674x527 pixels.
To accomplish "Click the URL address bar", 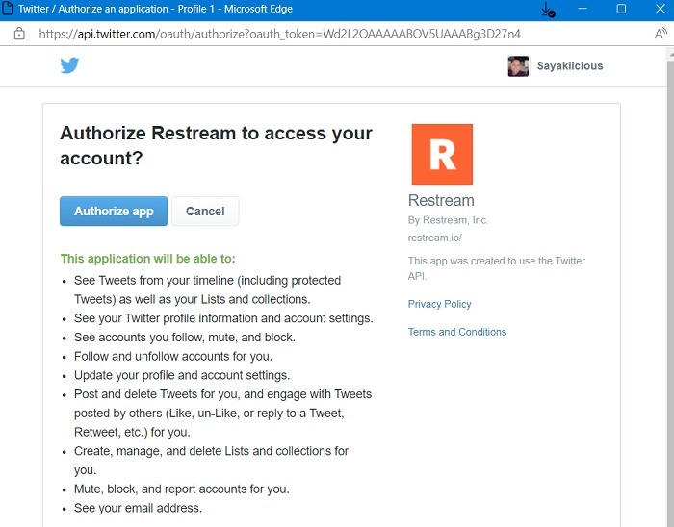I will coord(279,34).
